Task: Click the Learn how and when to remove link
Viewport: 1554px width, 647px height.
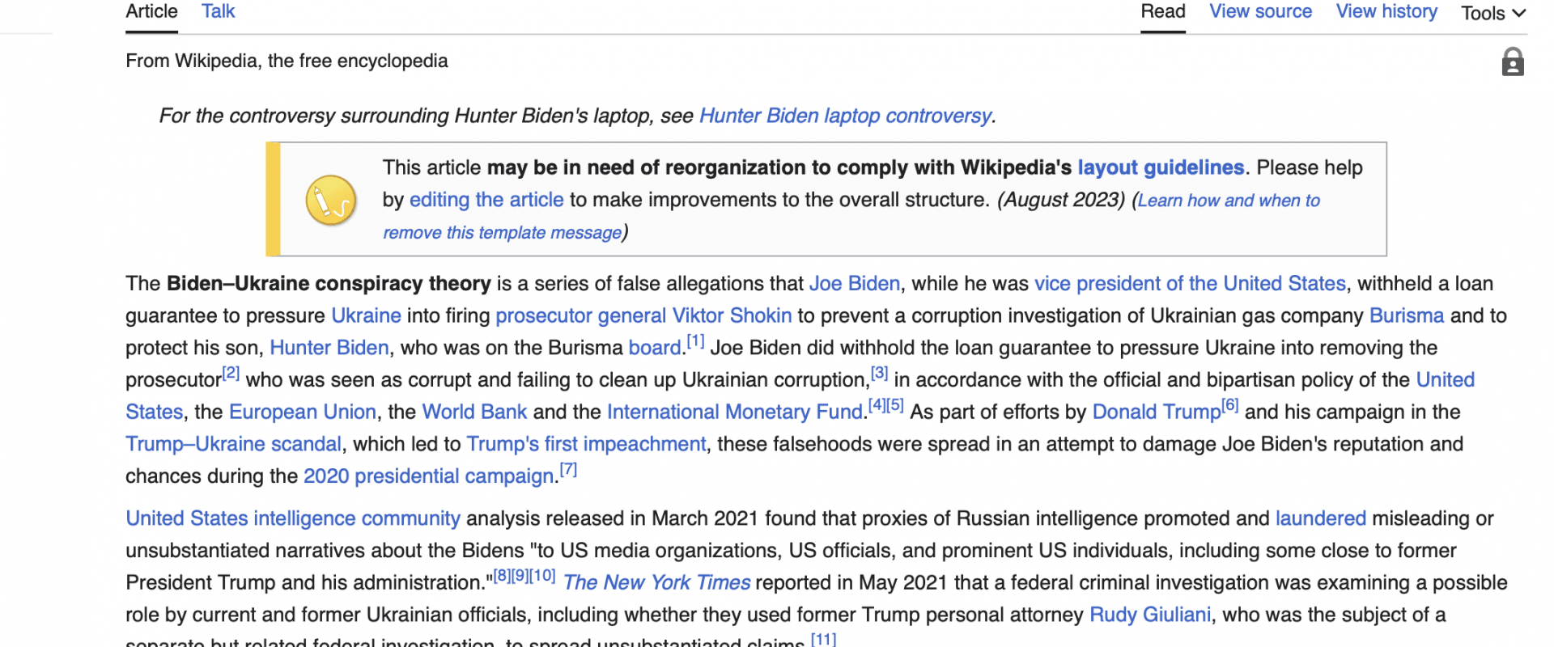Action: tap(1228, 201)
